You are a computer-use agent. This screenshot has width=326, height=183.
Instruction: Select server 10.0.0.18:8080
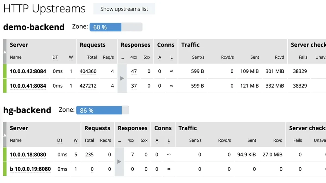click(x=28, y=155)
